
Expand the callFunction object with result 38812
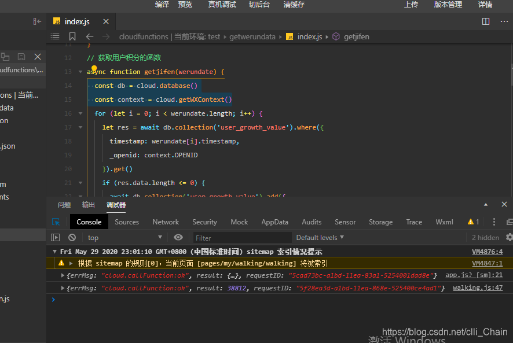point(63,288)
